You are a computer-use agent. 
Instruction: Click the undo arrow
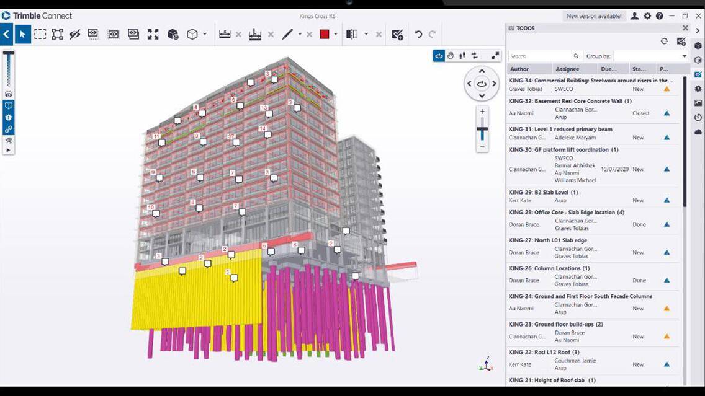(x=418, y=34)
